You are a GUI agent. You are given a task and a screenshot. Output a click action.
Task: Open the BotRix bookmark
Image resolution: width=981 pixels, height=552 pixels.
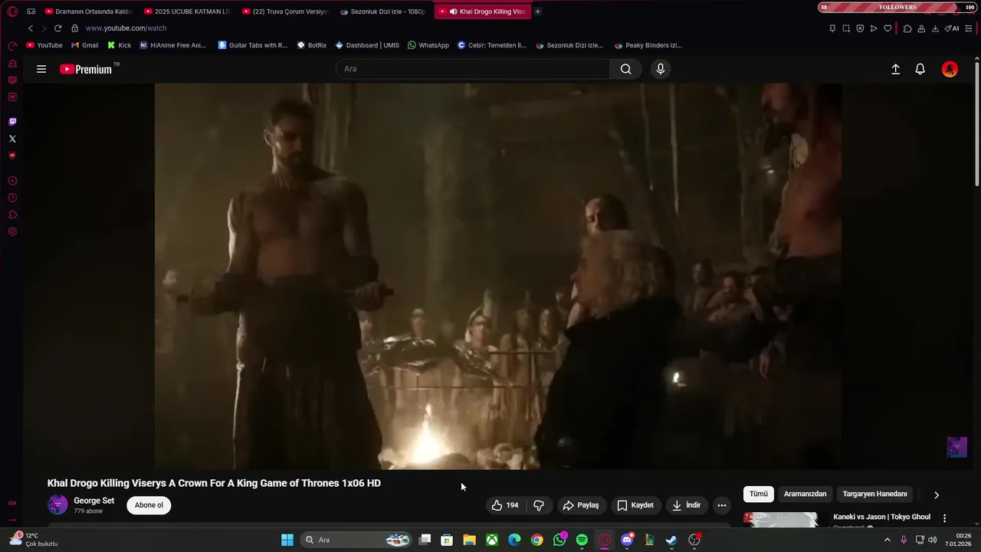pyautogui.click(x=312, y=45)
